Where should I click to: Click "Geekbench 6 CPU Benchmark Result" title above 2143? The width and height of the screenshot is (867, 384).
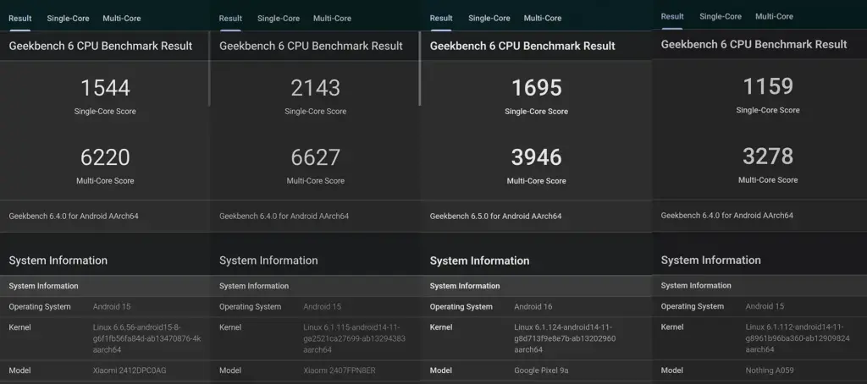click(x=311, y=46)
